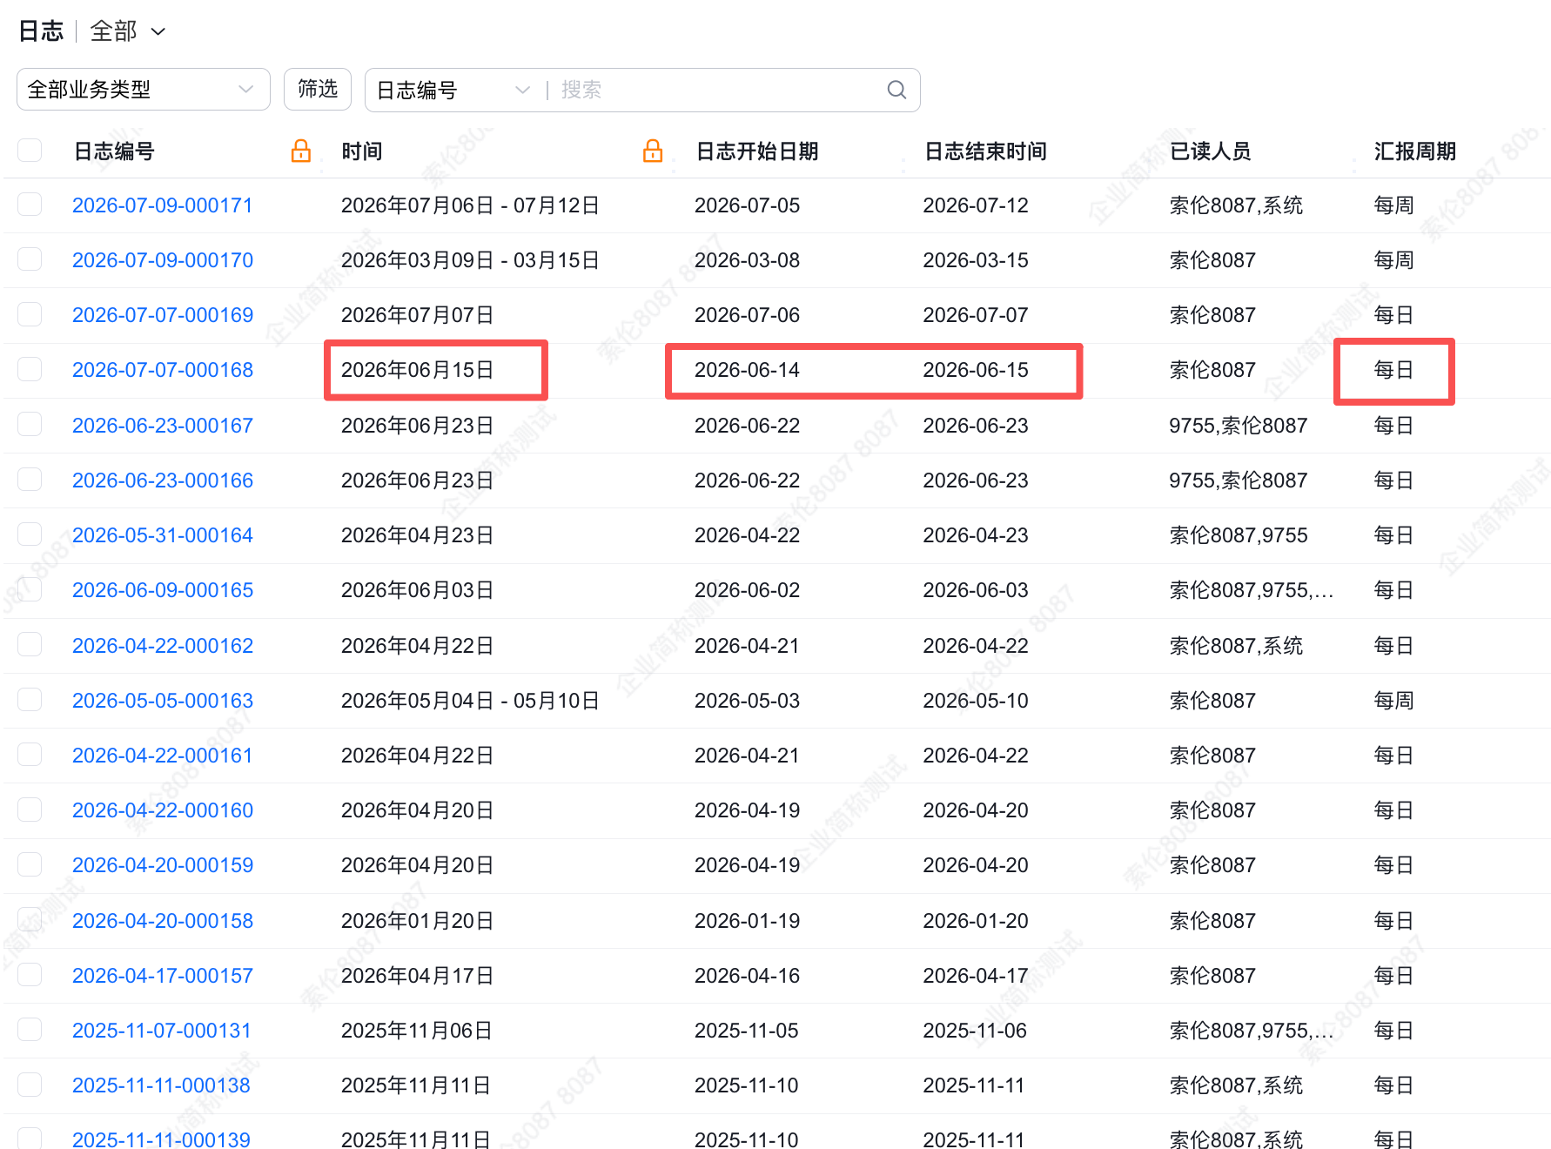Tick checkbox for log 2026-06-23-000167
Image resolution: width=1551 pixels, height=1149 pixels.
(30, 425)
